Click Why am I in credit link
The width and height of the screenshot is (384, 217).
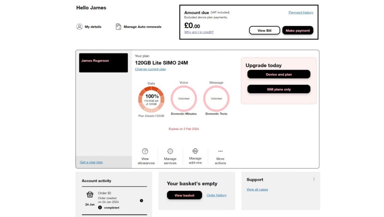click(199, 32)
